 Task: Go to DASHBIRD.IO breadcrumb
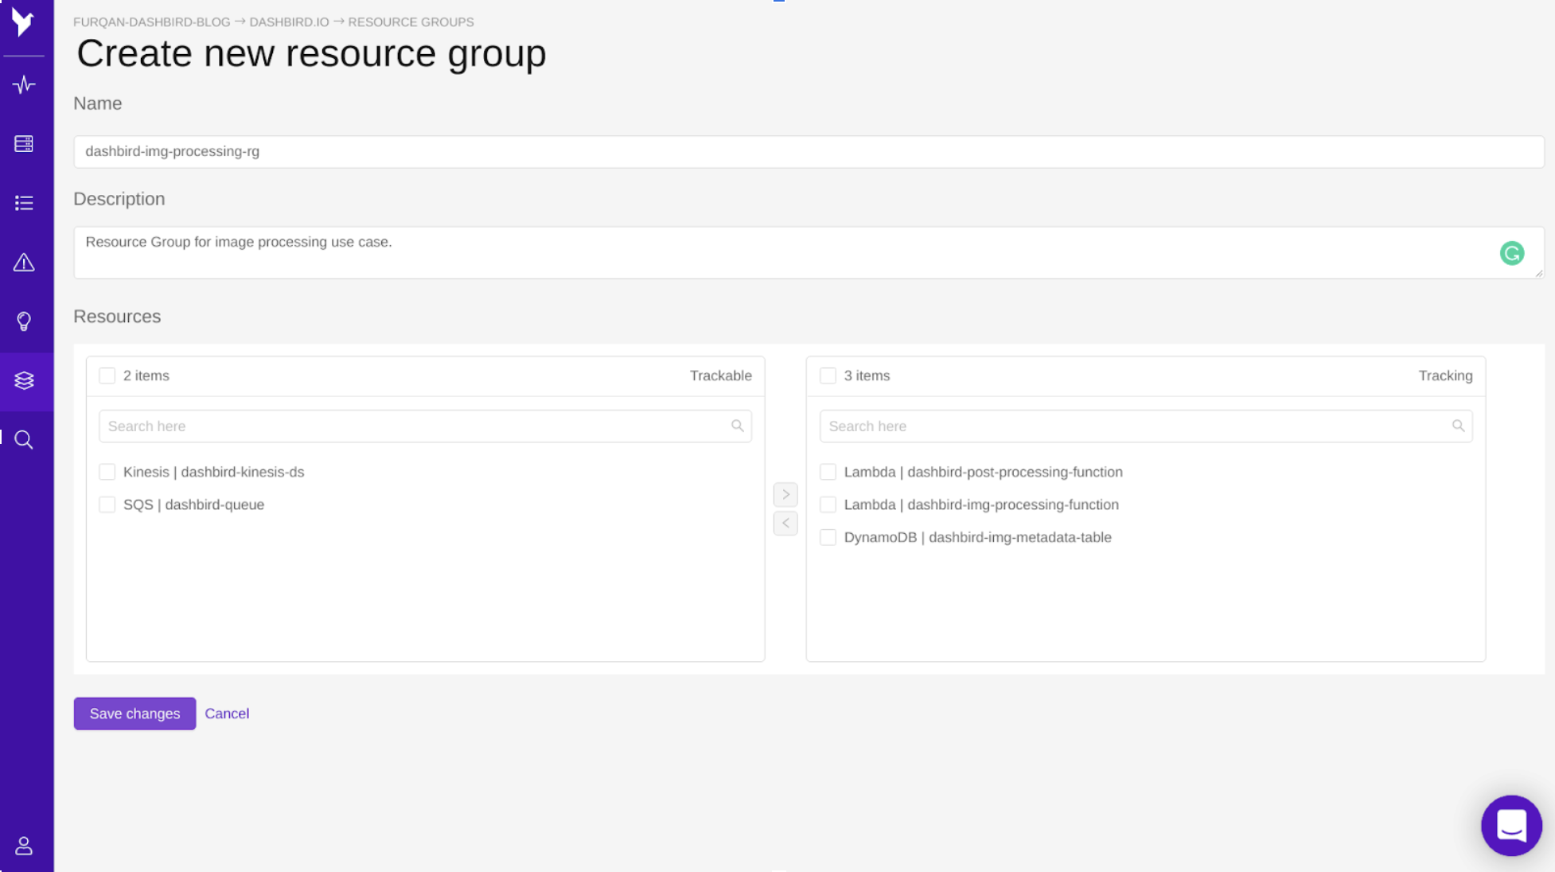coord(289,22)
